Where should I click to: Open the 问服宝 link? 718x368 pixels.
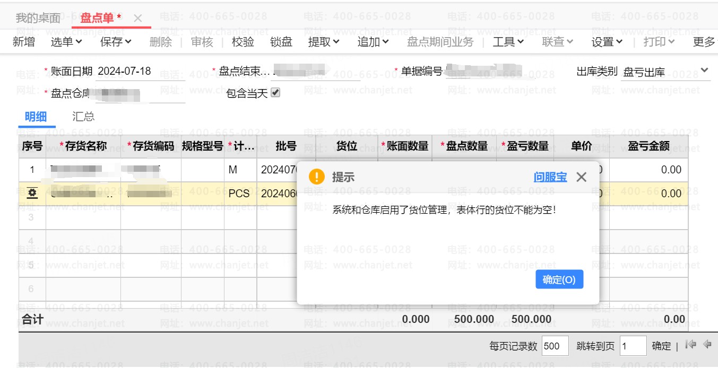click(550, 177)
